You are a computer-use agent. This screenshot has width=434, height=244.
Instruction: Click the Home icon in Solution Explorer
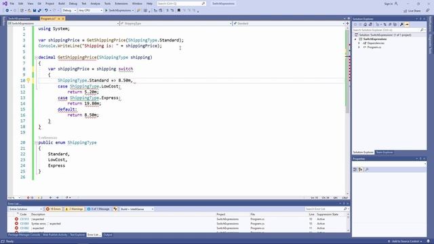coord(365,24)
